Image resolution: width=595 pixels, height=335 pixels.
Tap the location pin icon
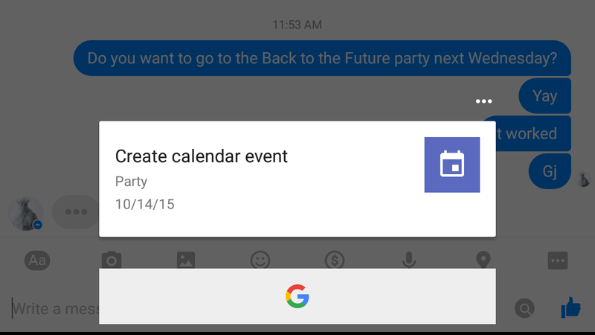(483, 261)
